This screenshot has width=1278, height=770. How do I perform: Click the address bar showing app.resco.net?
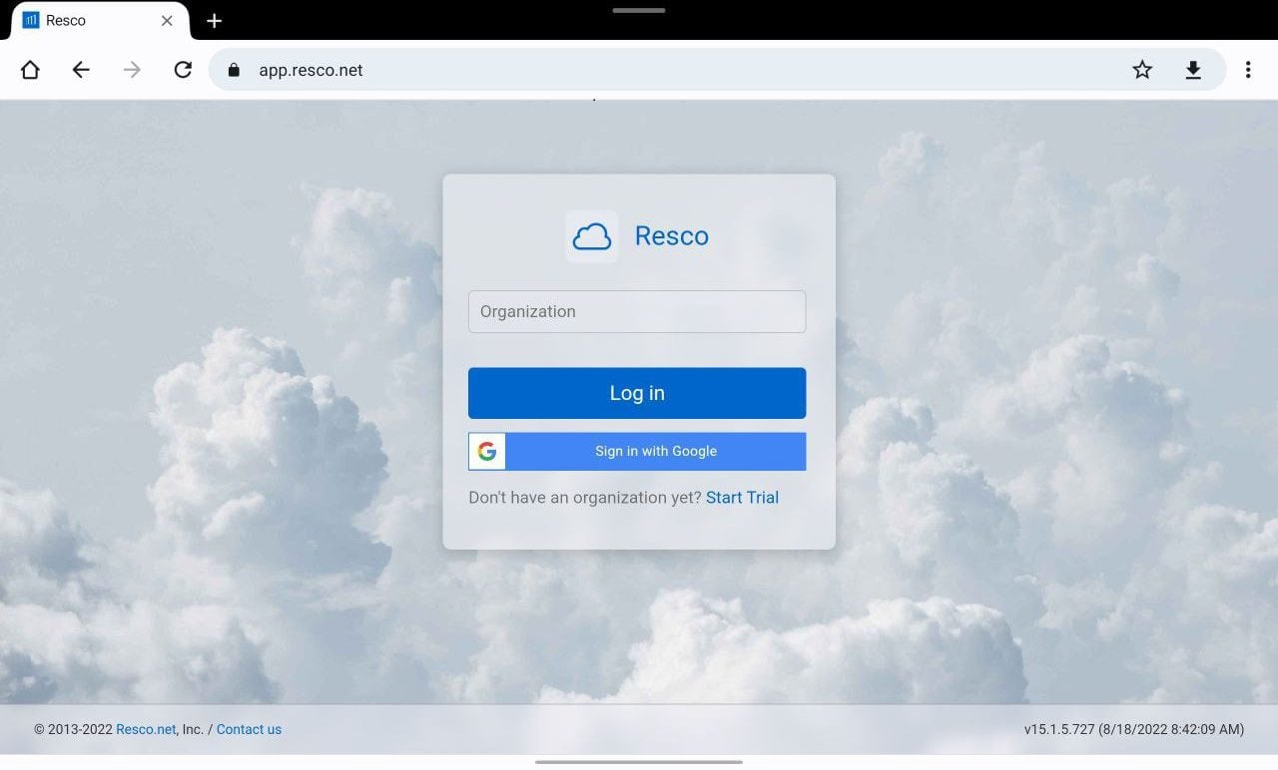679,70
